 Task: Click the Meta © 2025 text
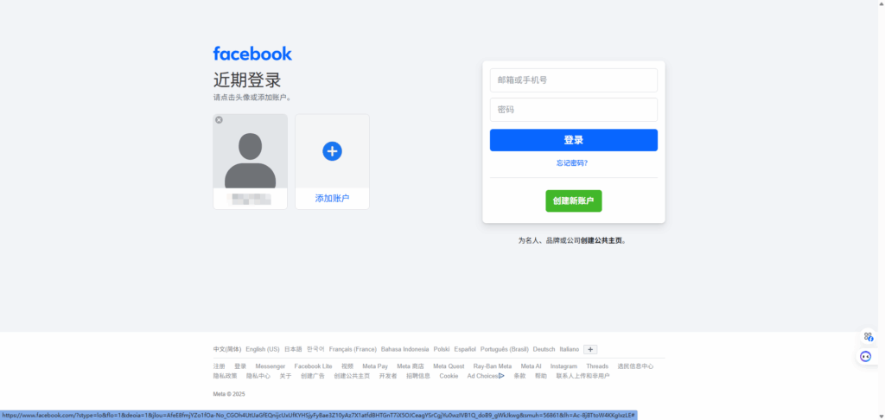[229, 394]
